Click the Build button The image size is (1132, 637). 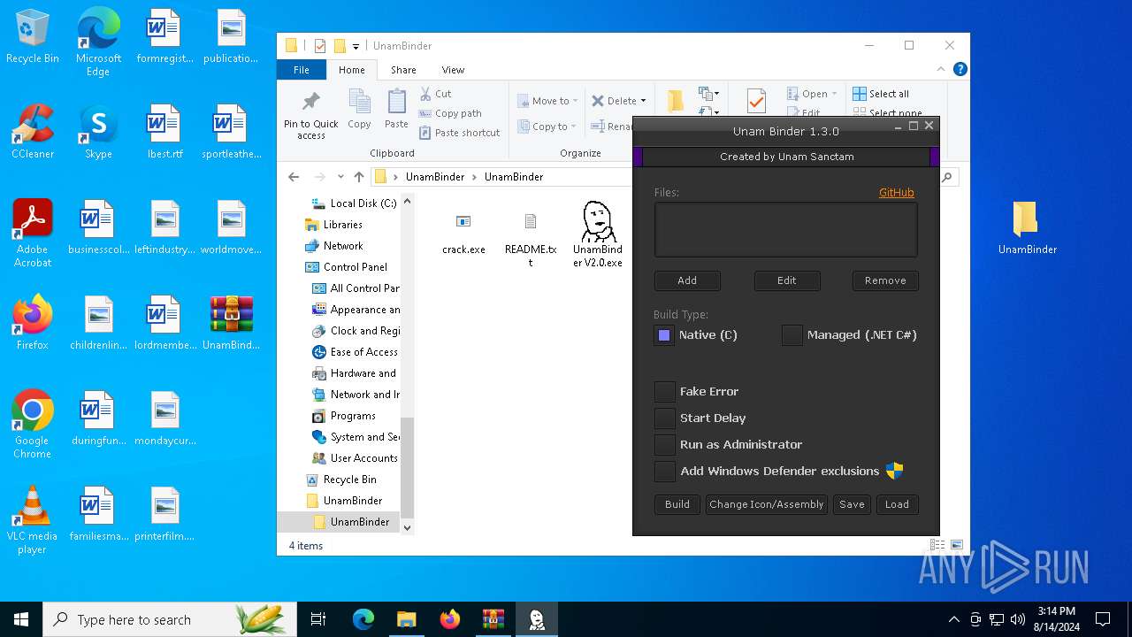677,504
